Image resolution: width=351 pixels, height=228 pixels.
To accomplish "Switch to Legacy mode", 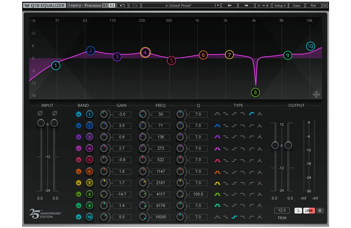I will click(x=75, y=5).
